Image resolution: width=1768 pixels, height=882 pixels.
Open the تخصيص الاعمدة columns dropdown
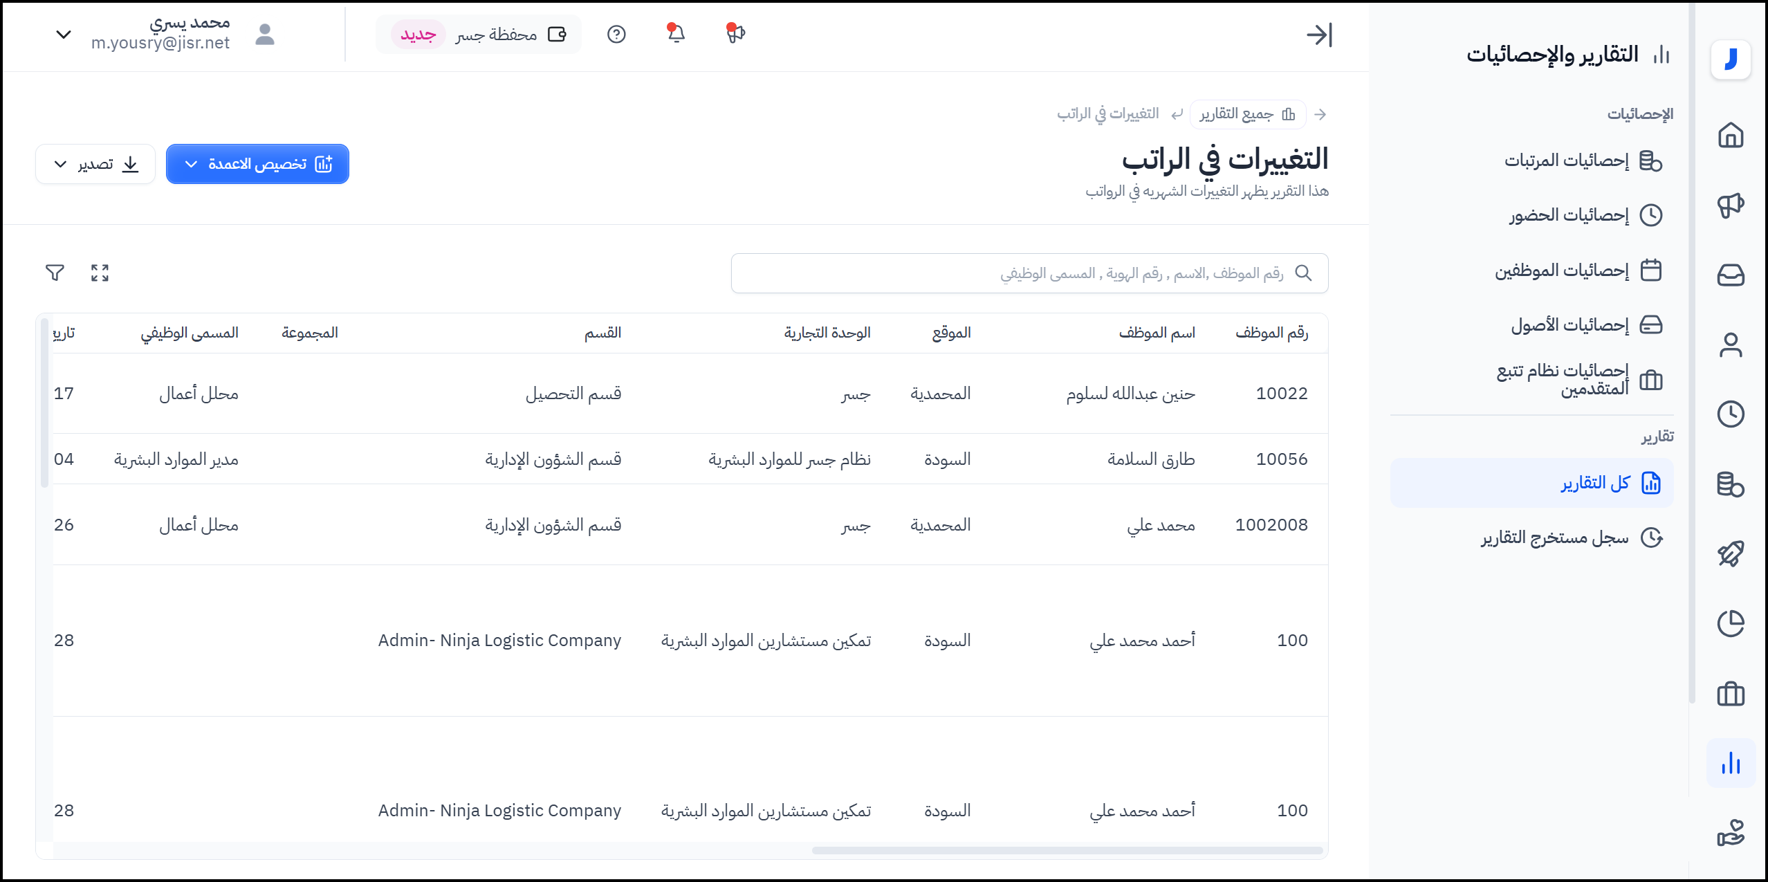point(257,164)
